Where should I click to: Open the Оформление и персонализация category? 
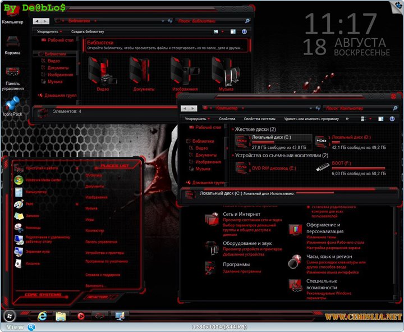[x=323, y=228]
